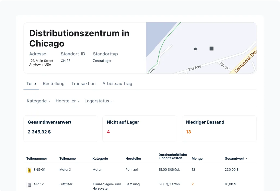This screenshot has height=191, width=280.
Task: Sort by the Gesamtwert column arrow
Action: [246, 159]
